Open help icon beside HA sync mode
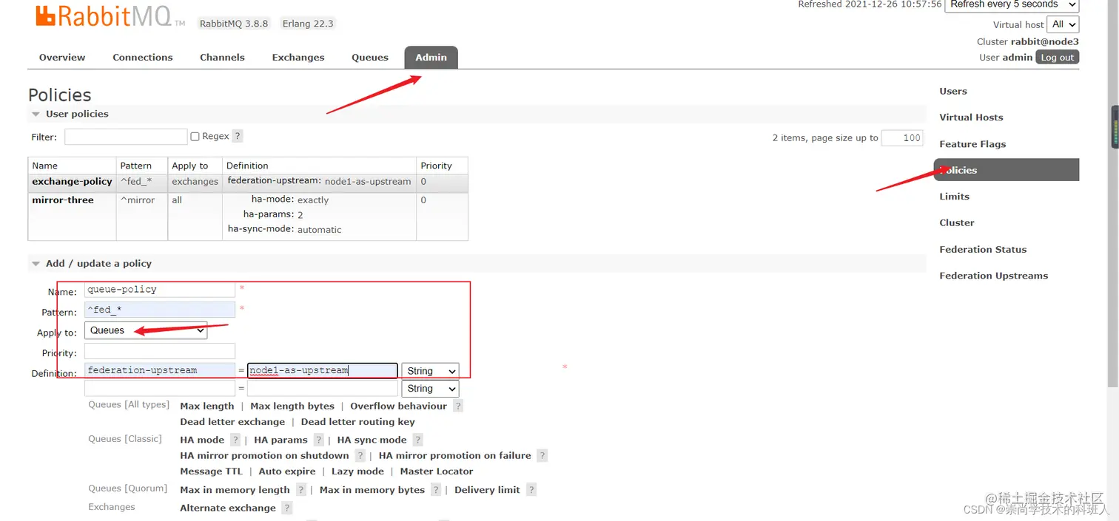The image size is (1119, 521). point(417,440)
